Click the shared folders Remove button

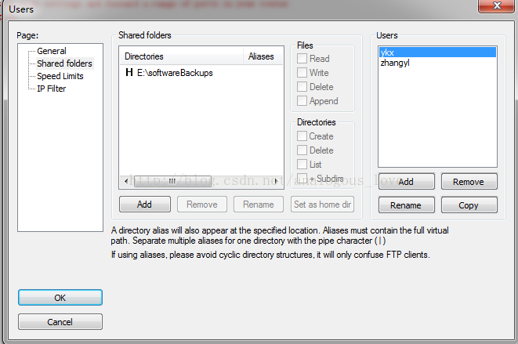click(x=202, y=205)
